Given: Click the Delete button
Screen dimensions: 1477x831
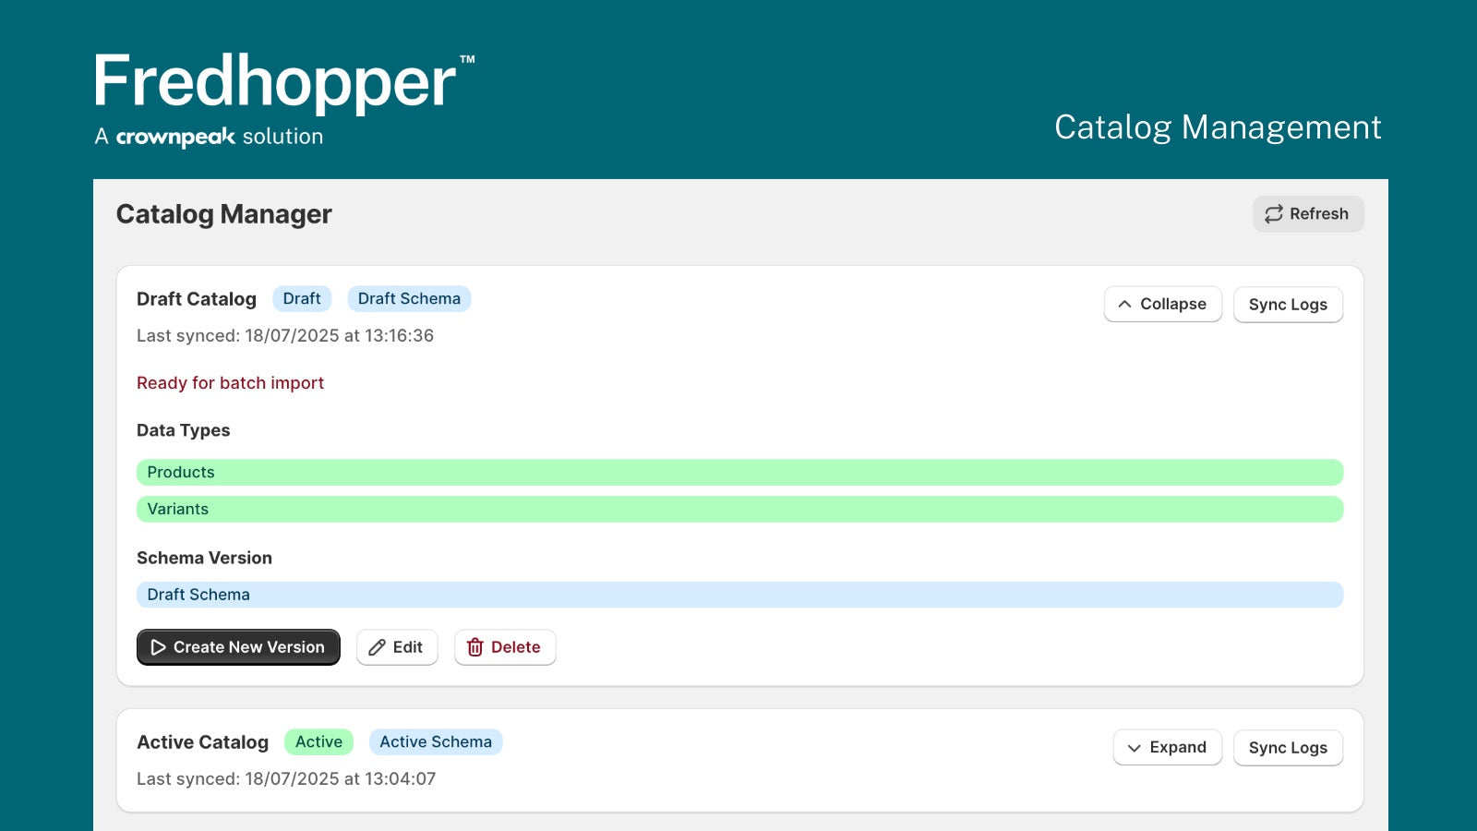Looking at the screenshot, I should pos(505,647).
